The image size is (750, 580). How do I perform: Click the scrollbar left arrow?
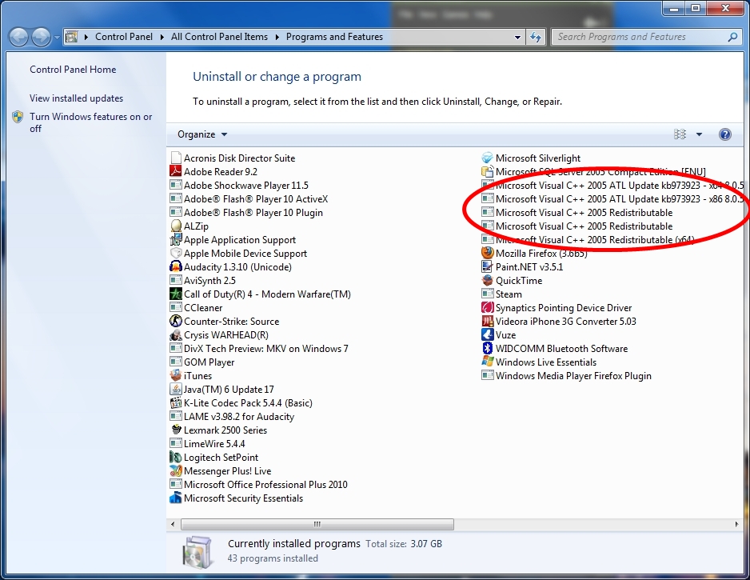(173, 525)
